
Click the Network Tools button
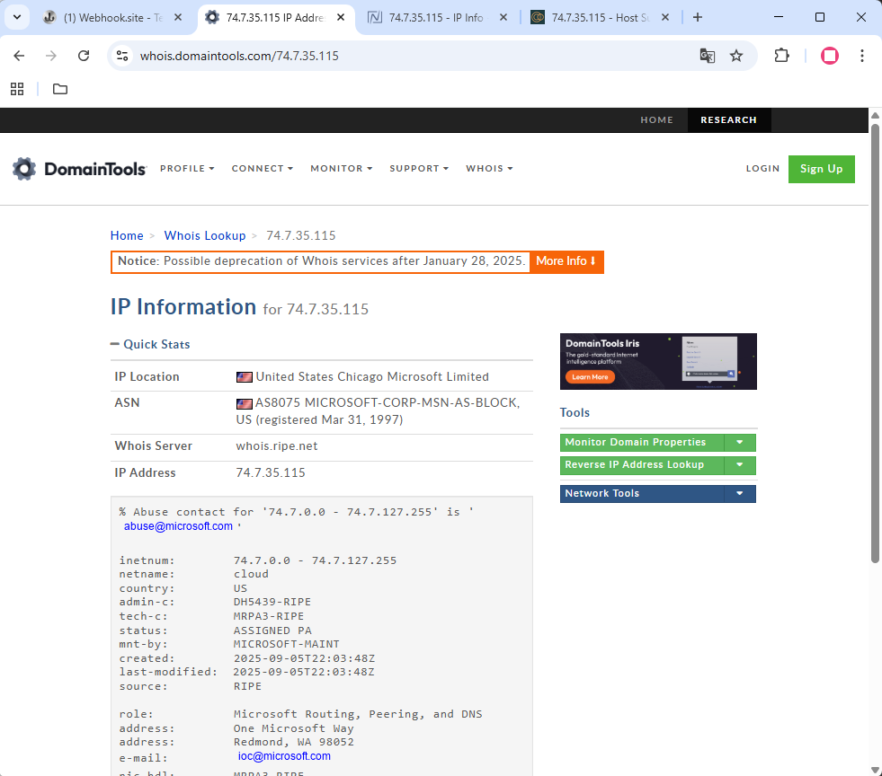642,494
